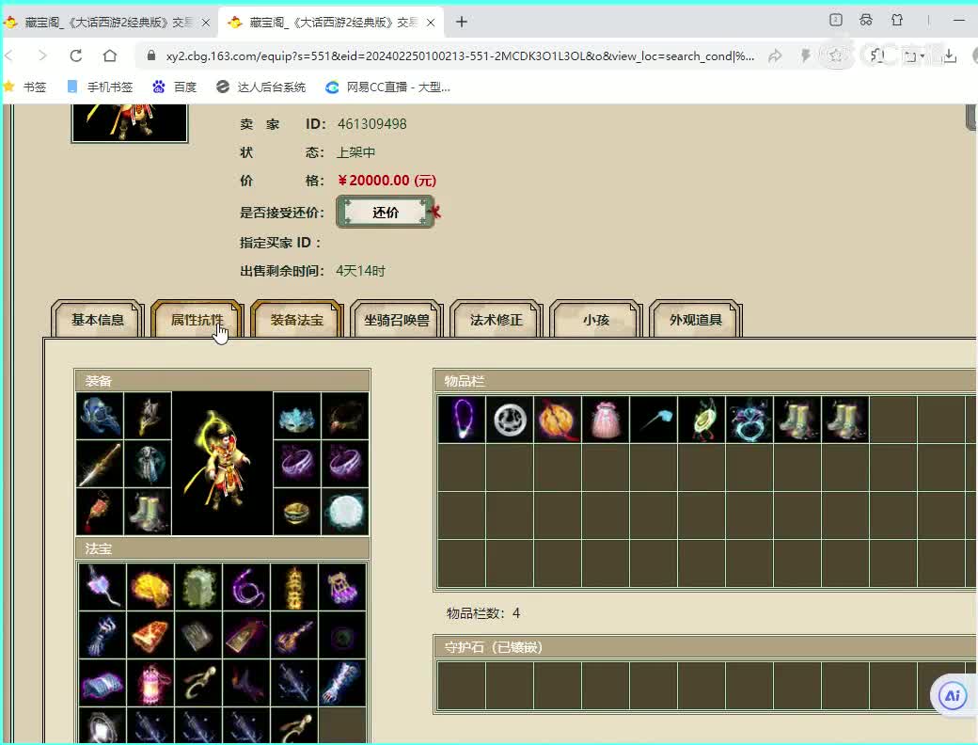Open a new browser tab
The width and height of the screenshot is (978, 745).
coord(462,22)
